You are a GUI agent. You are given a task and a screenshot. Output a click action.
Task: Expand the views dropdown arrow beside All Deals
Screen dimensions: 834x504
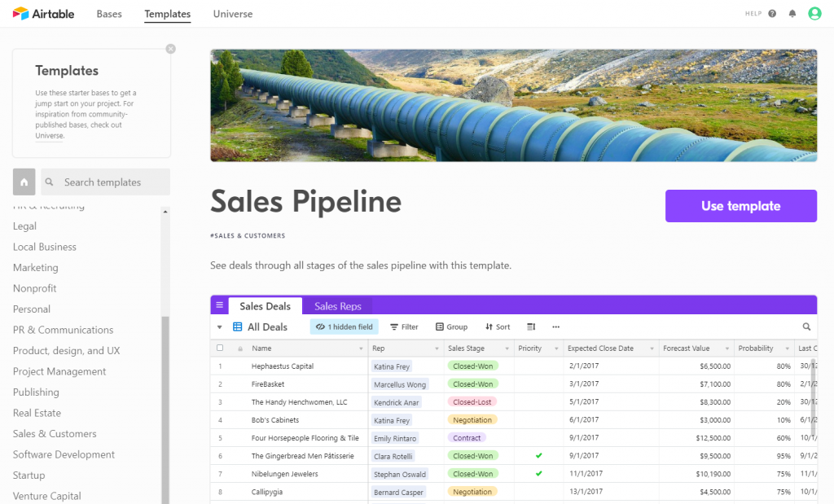point(220,327)
